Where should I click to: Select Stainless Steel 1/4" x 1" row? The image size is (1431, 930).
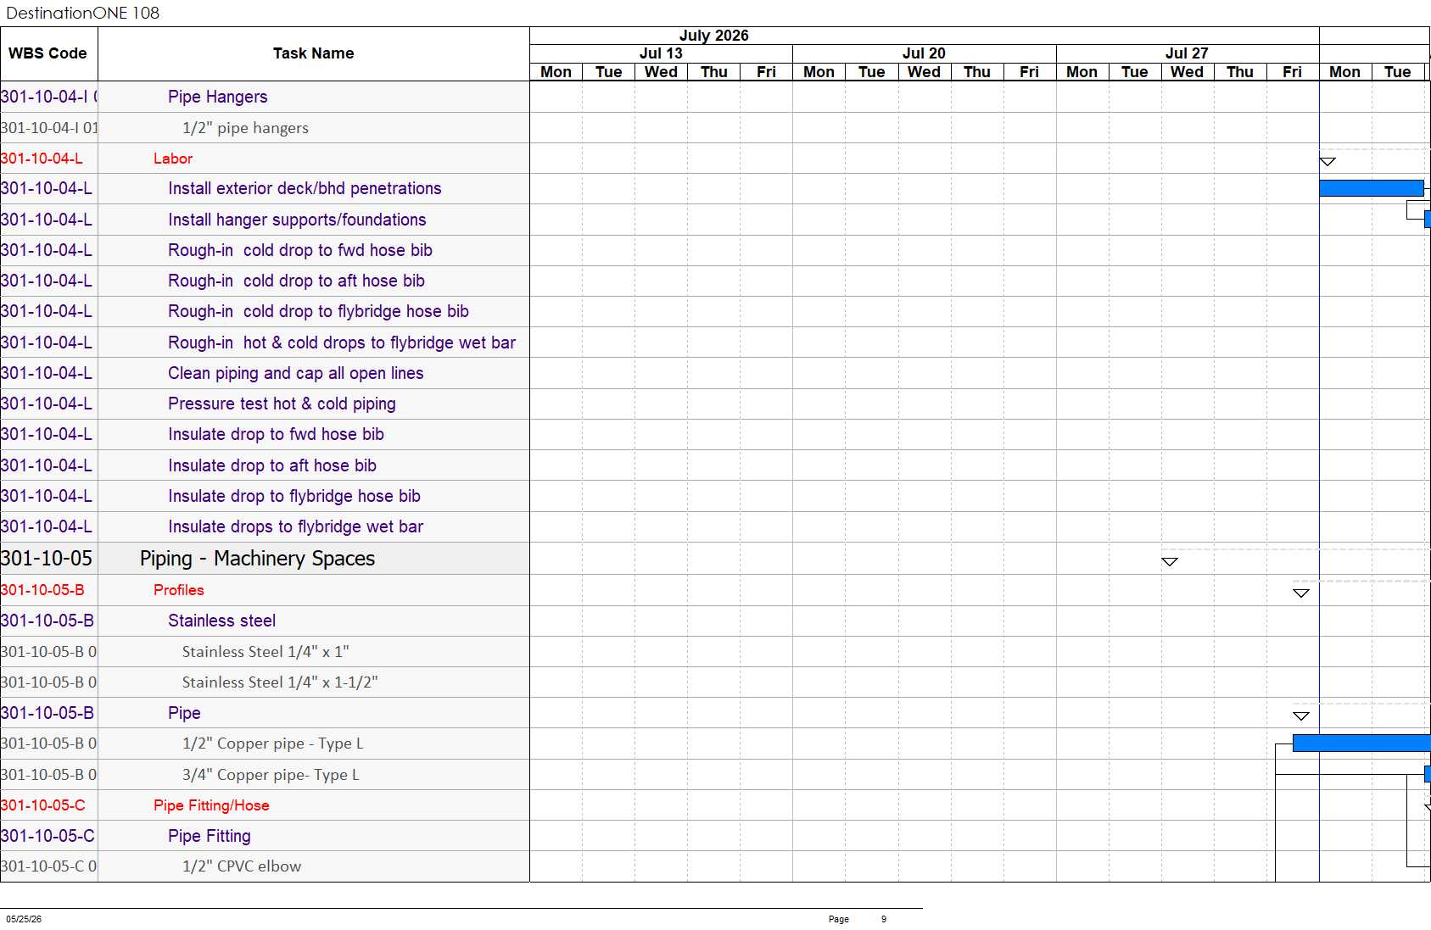pyautogui.click(x=266, y=652)
